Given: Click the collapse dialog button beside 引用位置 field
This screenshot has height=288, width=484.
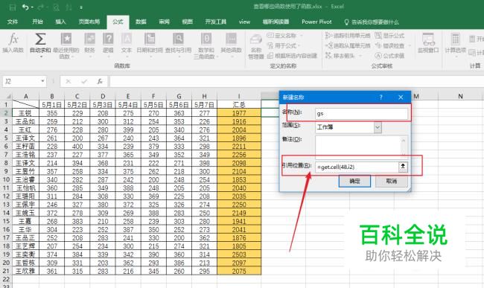Looking at the screenshot, I should tap(403, 167).
